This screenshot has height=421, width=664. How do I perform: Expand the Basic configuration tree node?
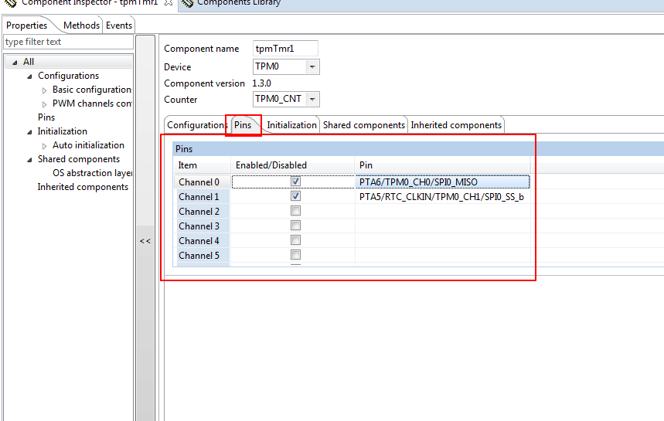tap(45, 90)
